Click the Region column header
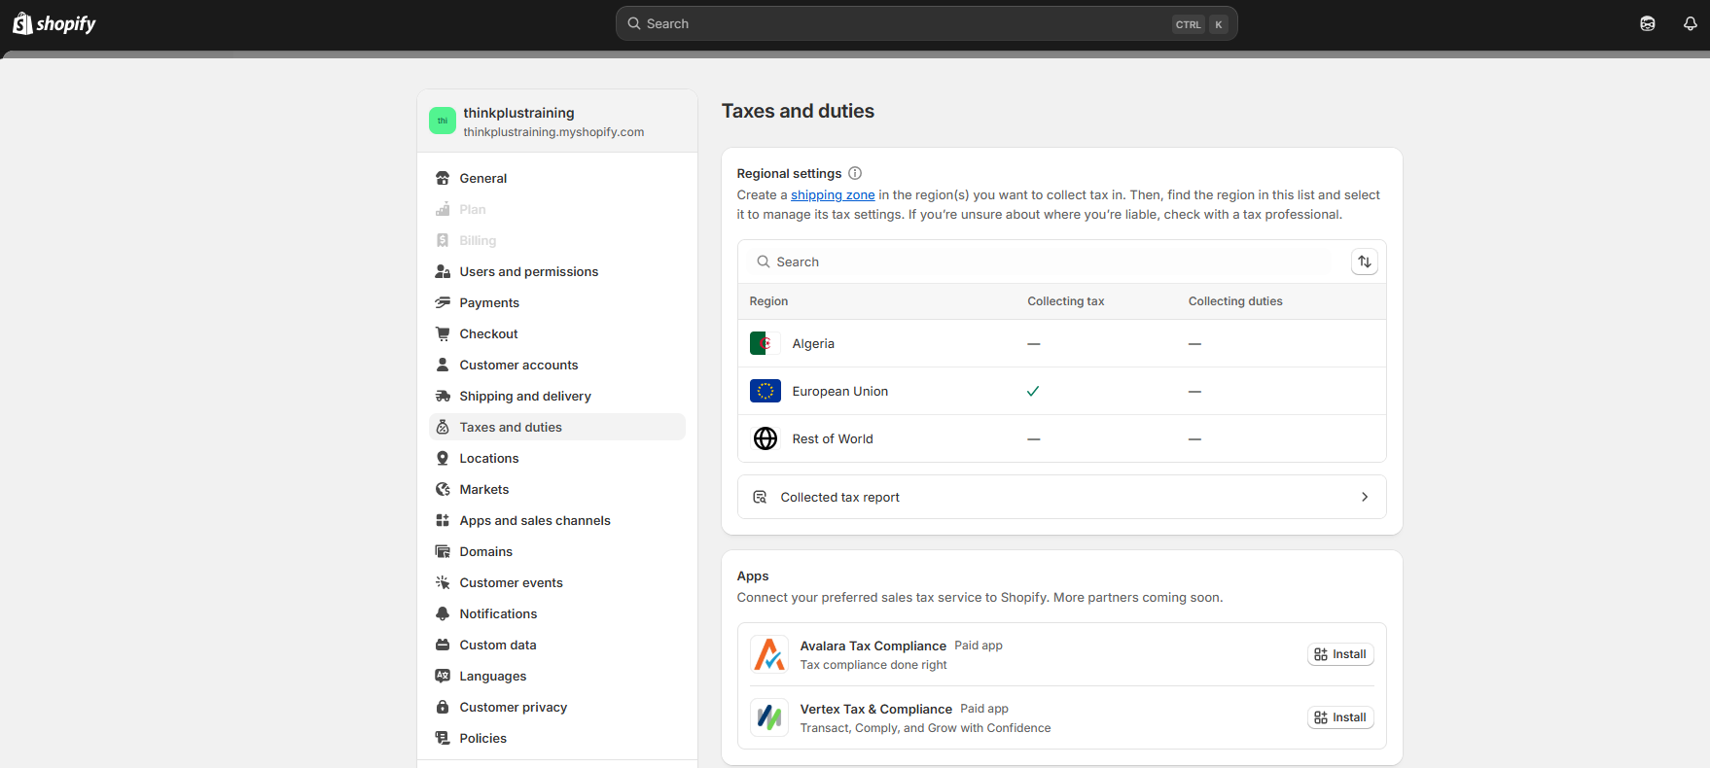1710x768 pixels. (768, 301)
